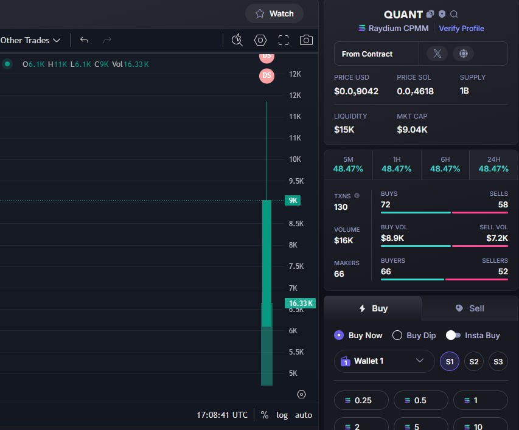Screen dimensions: 519x430
Task: Click the shield security icon next to QUANT
Action: click(x=442, y=14)
